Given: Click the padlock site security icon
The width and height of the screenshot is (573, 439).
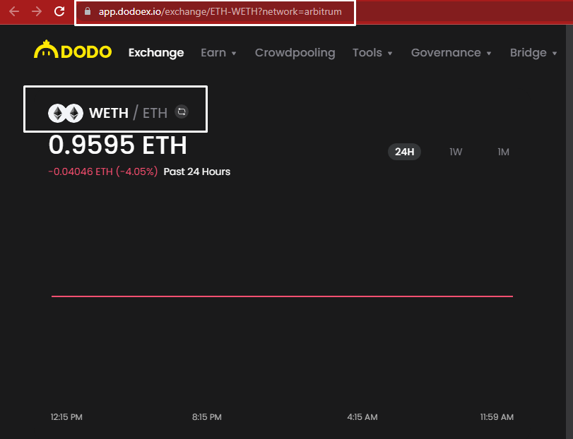Looking at the screenshot, I should pos(88,11).
